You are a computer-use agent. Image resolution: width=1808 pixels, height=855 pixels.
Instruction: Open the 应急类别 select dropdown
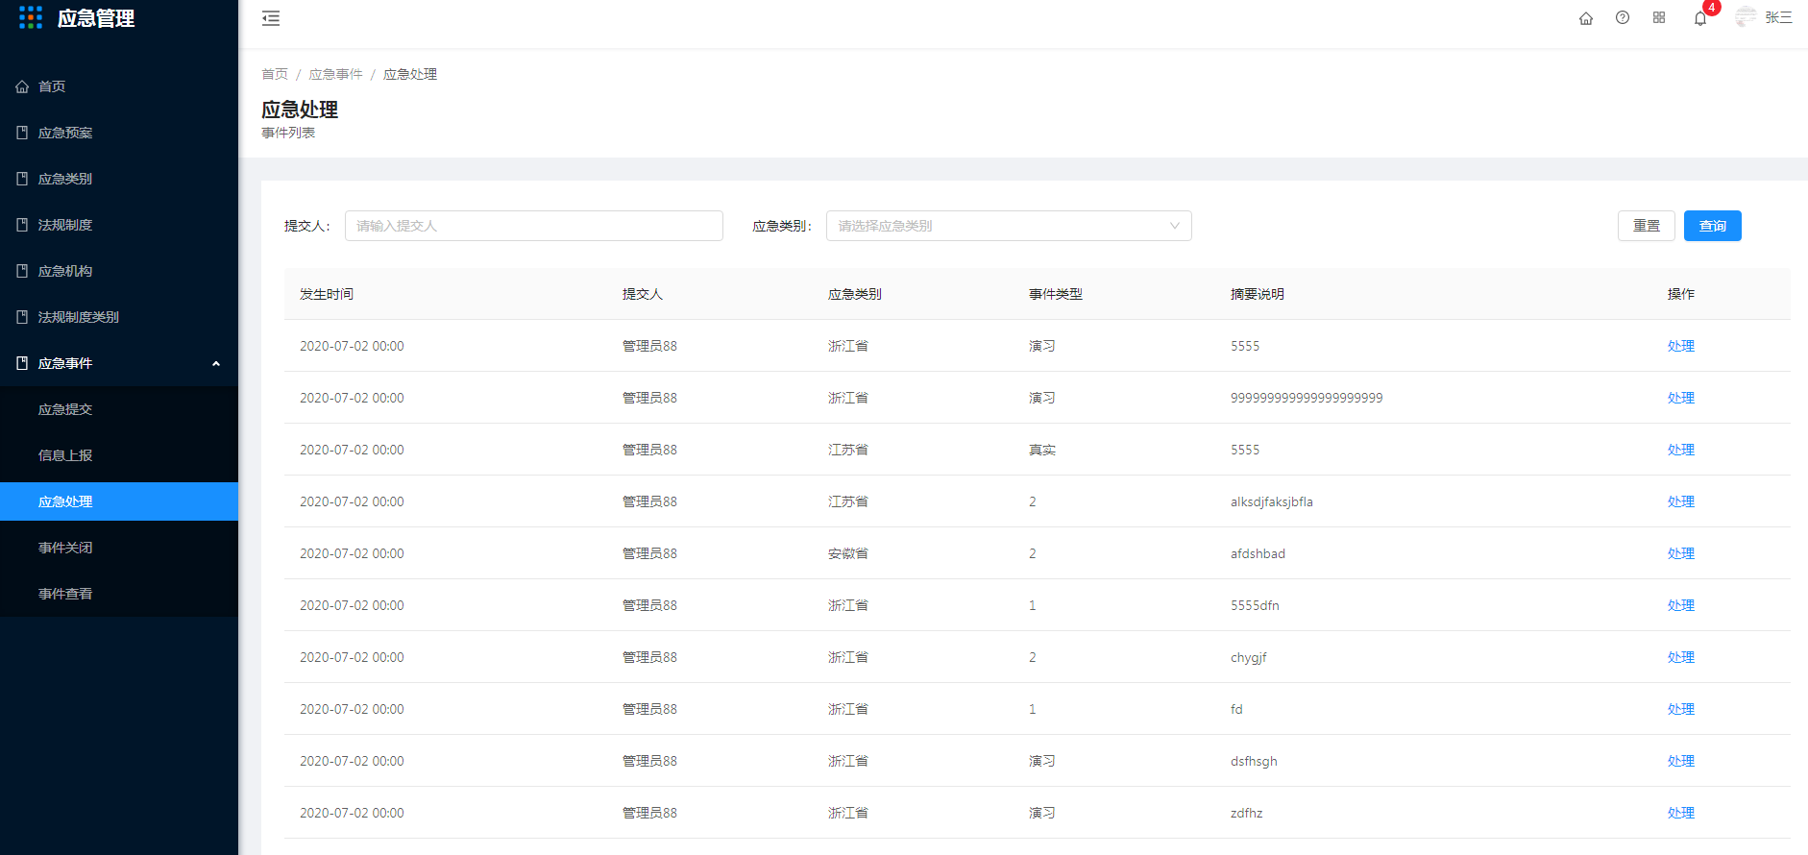pyautogui.click(x=1009, y=226)
